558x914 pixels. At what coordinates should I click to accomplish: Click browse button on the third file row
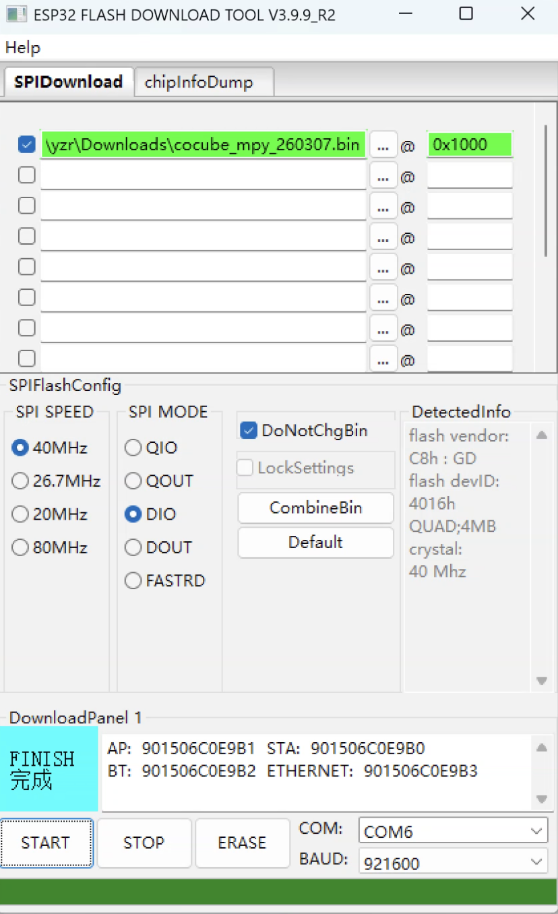(383, 206)
